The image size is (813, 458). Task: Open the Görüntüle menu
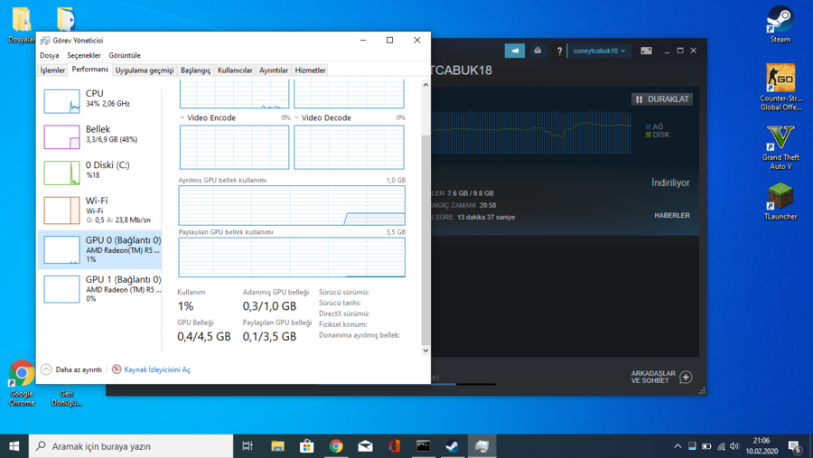125,55
